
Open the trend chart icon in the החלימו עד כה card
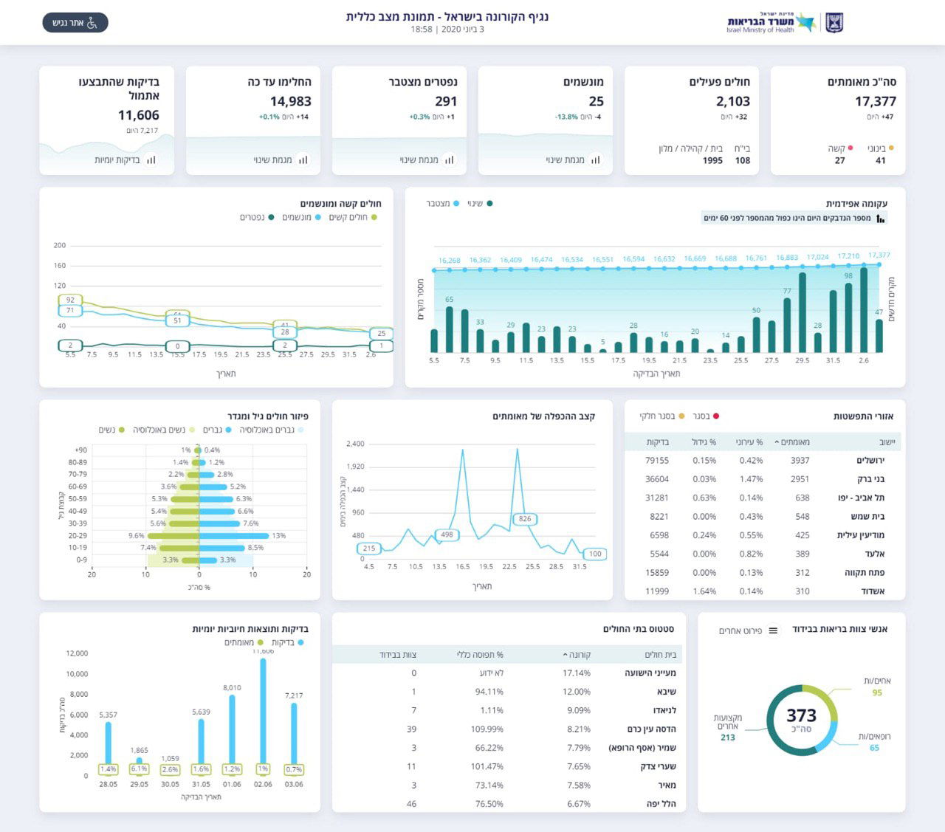303,159
